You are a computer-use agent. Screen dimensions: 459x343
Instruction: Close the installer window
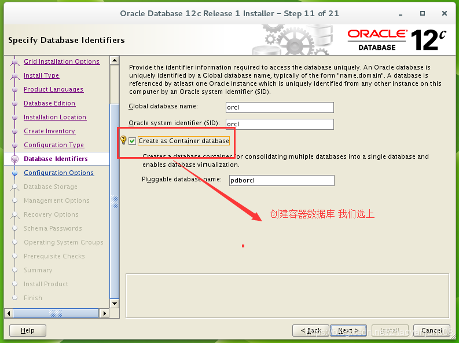[445, 13]
